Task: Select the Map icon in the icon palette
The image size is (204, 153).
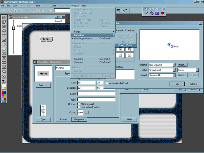Action: (4, 58)
